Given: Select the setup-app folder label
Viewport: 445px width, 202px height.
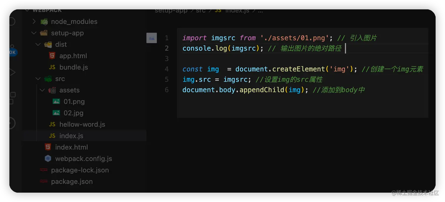Looking at the screenshot, I should coord(67,33).
